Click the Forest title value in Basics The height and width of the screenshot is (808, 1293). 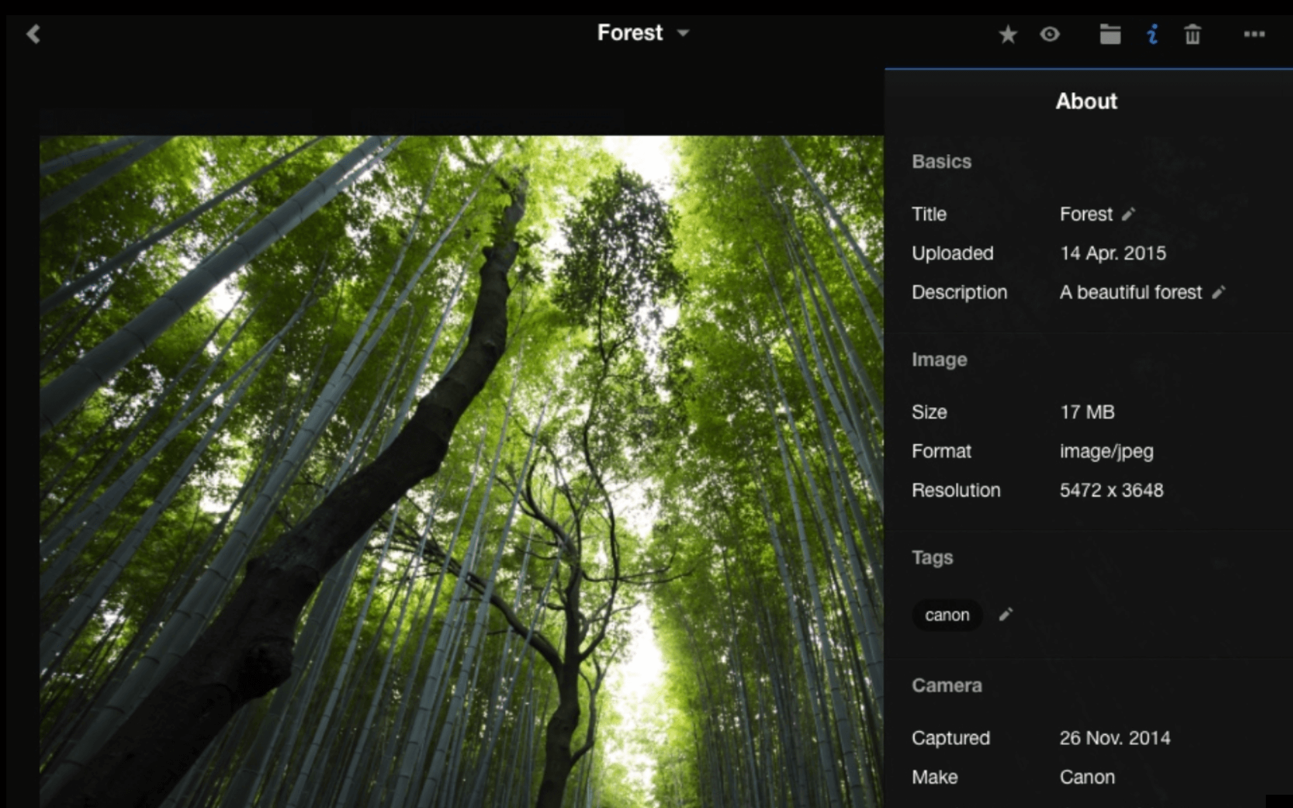[1086, 214]
